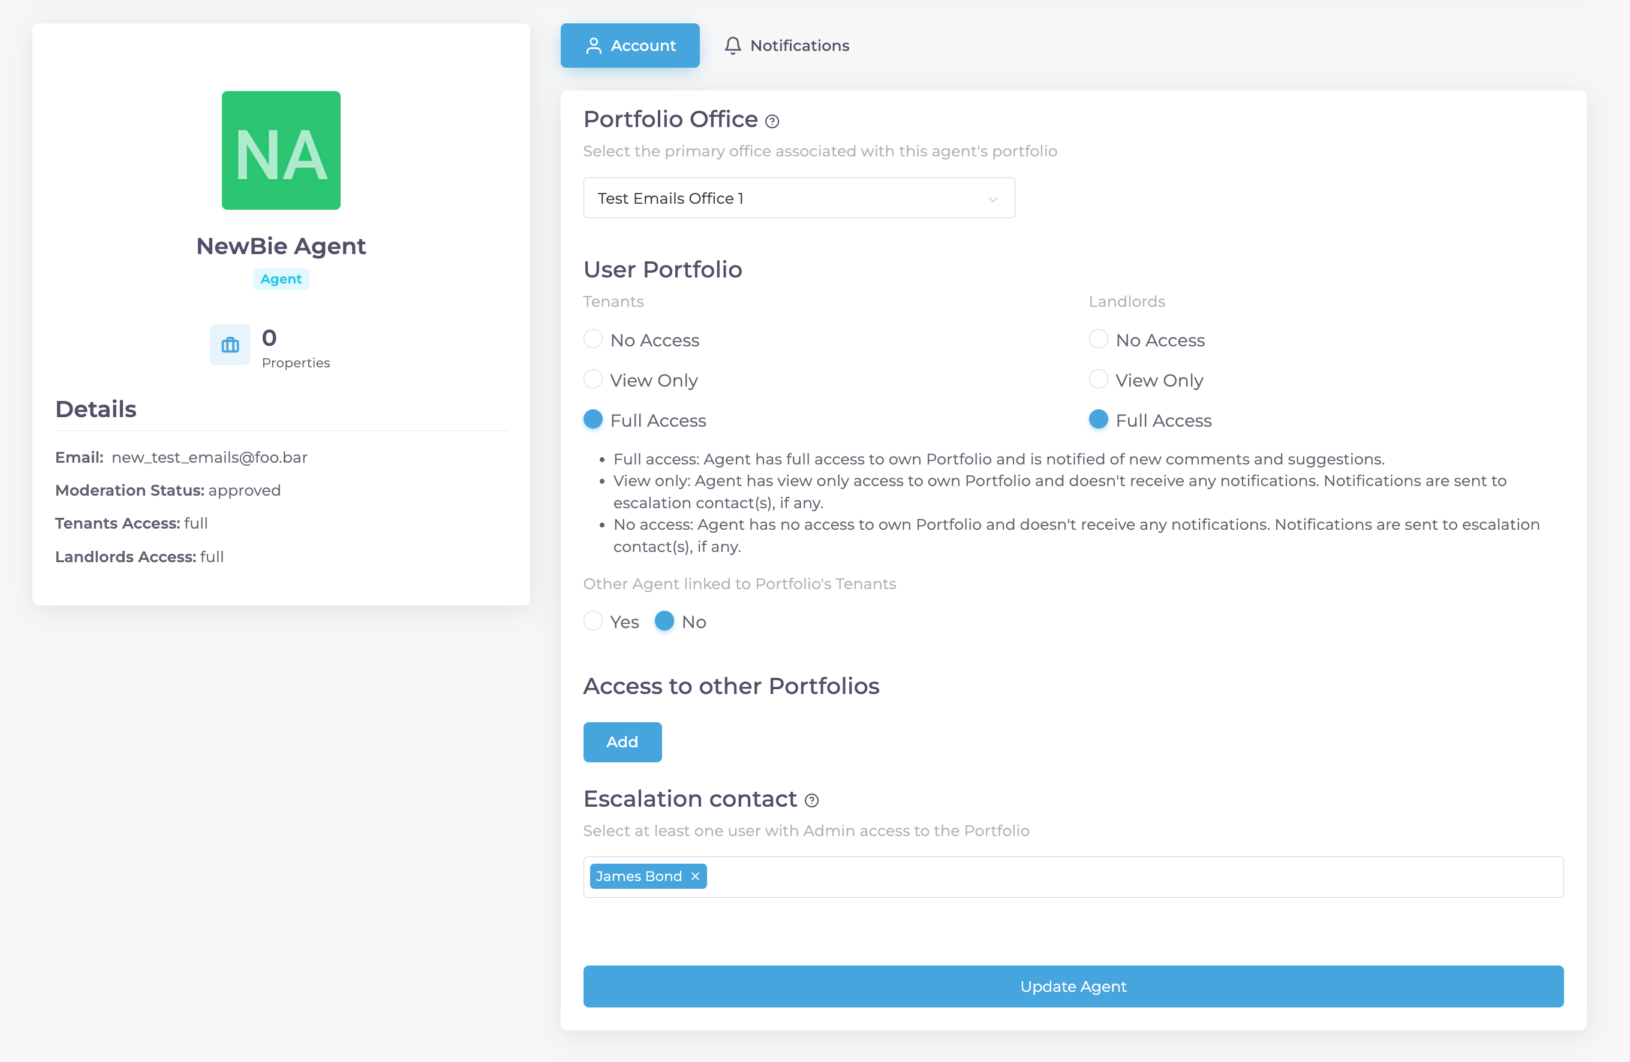
Task: Click the Agent role badge
Action: 281,279
